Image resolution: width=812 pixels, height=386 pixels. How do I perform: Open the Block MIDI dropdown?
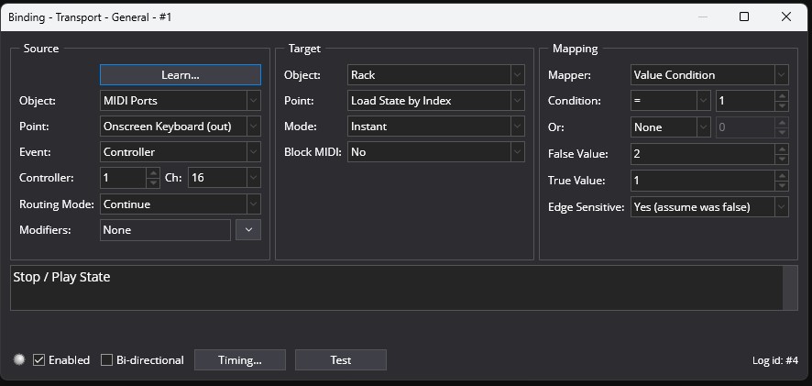(436, 152)
